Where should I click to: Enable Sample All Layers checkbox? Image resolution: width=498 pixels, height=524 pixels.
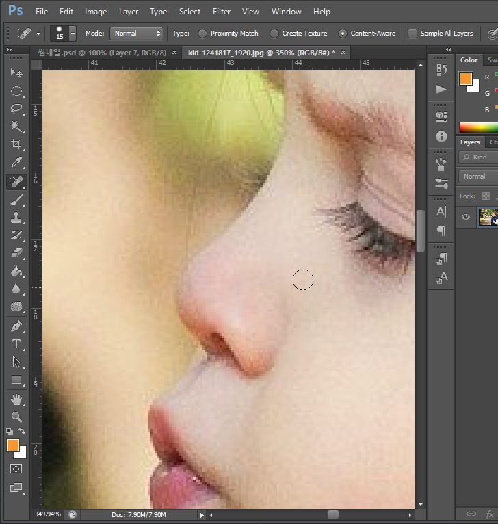(412, 34)
